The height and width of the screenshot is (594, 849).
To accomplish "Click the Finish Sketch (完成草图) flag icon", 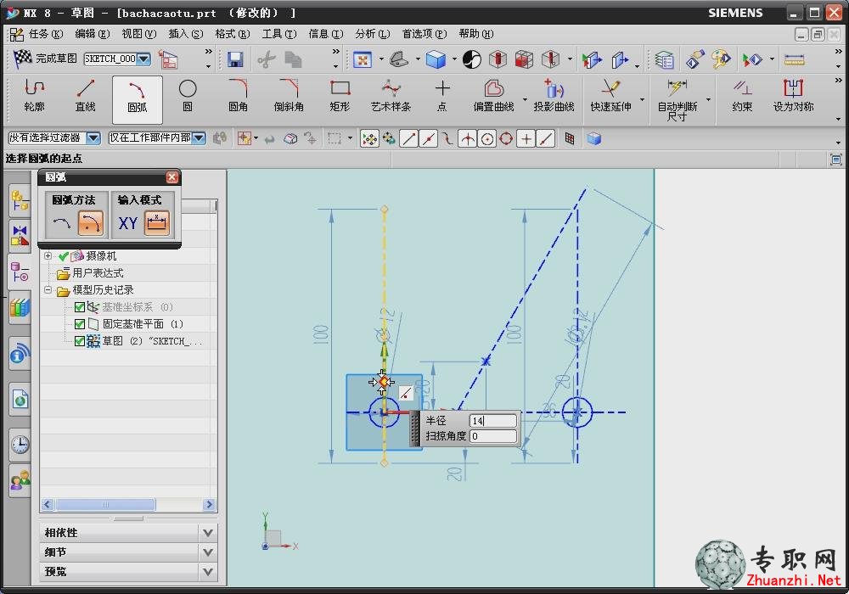I will pyautogui.click(x=23, y=59).
